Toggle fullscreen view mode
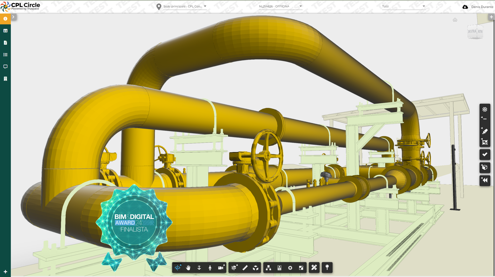Screen dimensions: 495x277 [x=301, y=267]
